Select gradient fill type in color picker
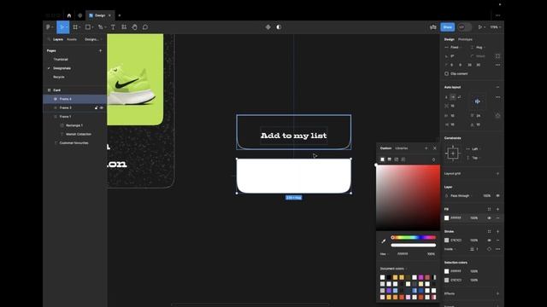This screenshot has height=307, width=547. click(x=390, y=159)
